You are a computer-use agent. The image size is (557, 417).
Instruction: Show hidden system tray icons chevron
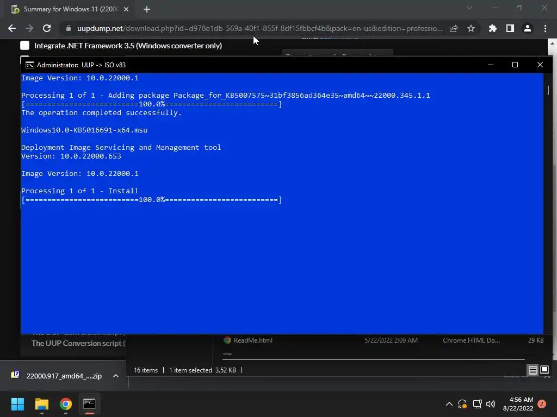click(x=449, y=404)
